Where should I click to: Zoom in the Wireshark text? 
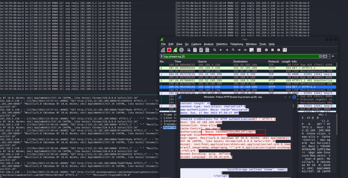pyautogui.click(x=266, y=50)
